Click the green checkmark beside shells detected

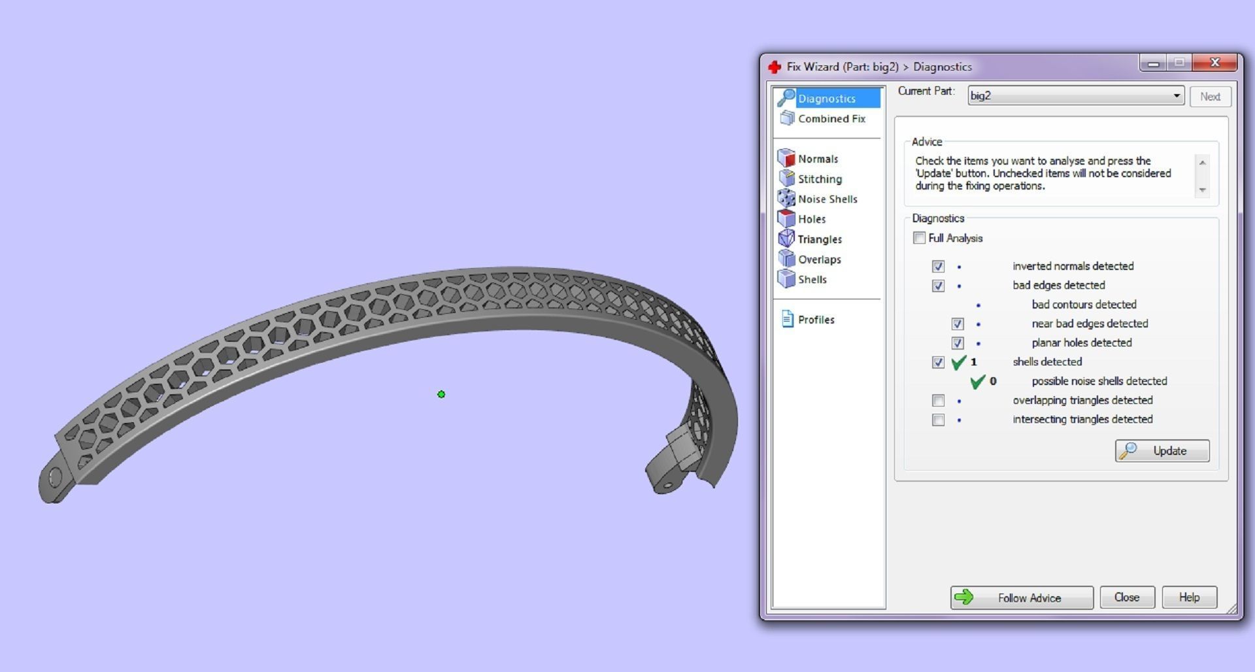click(x=959, y=362)
